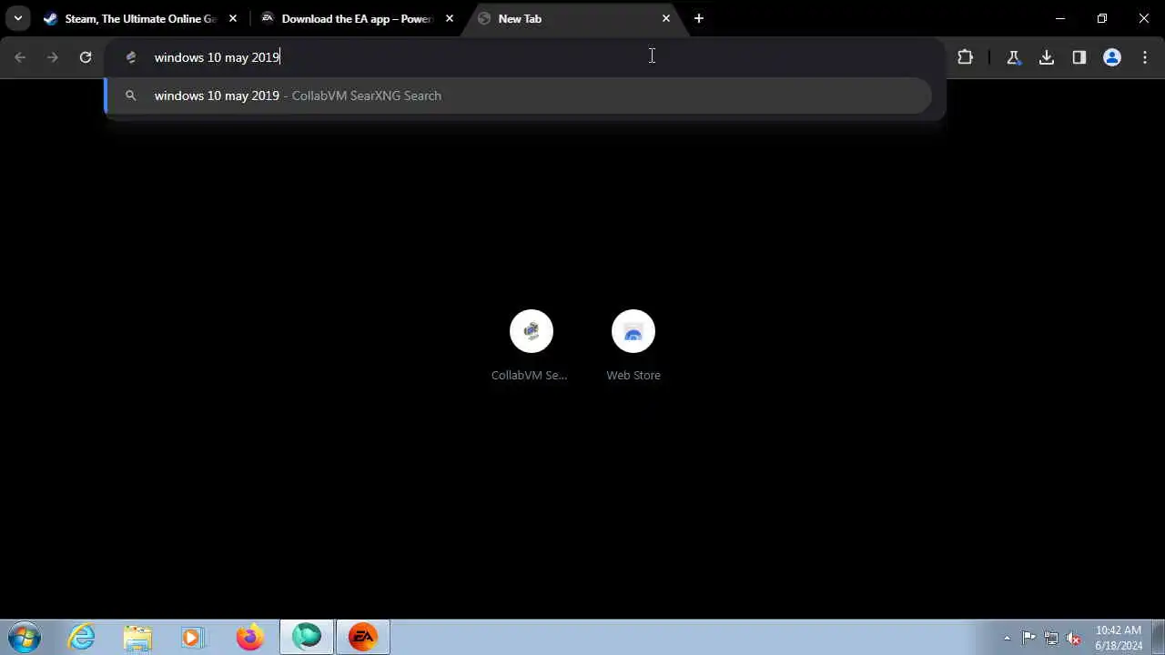Open the Chrome three-dot menu
1165x655 pixels.
[x=1145, y=57]
